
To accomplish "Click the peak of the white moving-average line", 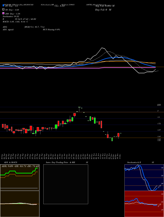I will point(102,48).
